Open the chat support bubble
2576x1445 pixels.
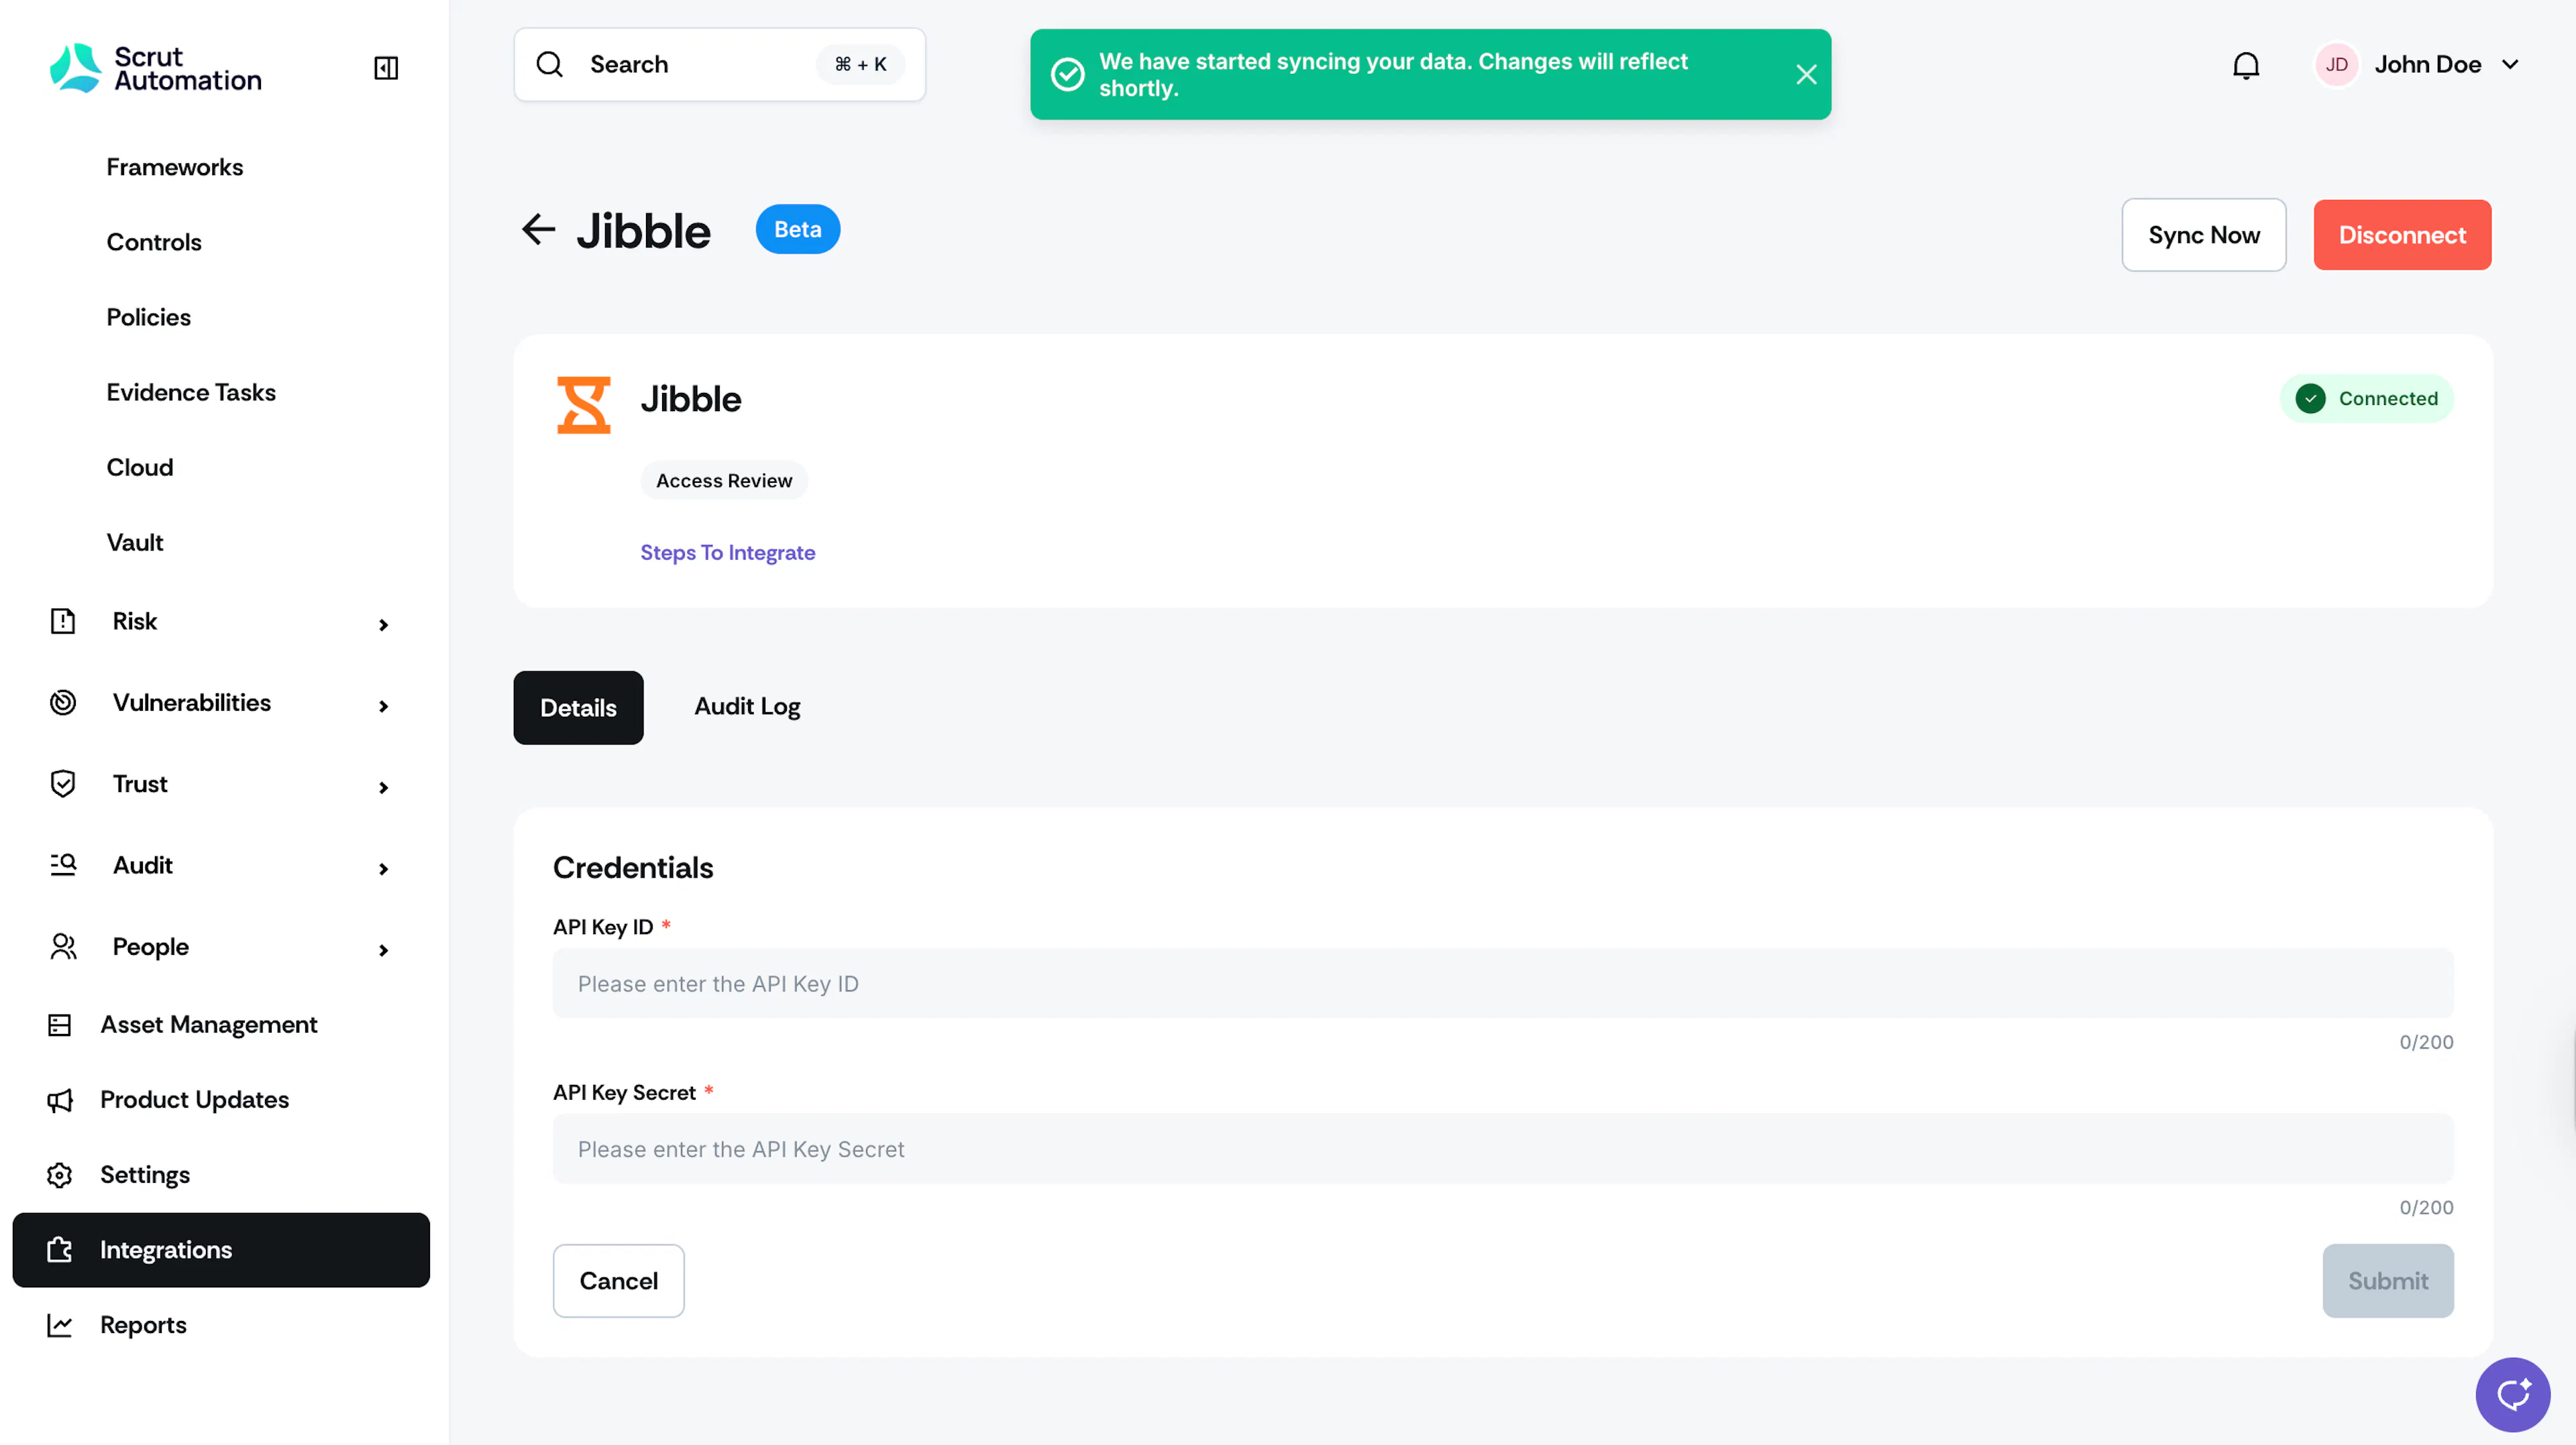click(x=2512, y=1393)
